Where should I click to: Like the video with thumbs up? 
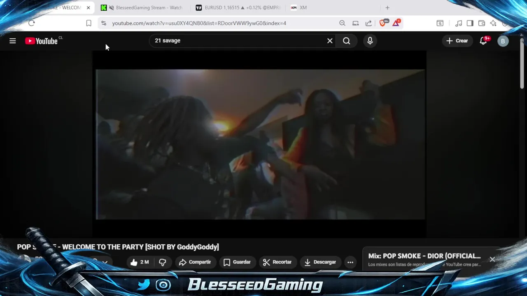click(x=139, y=262)
